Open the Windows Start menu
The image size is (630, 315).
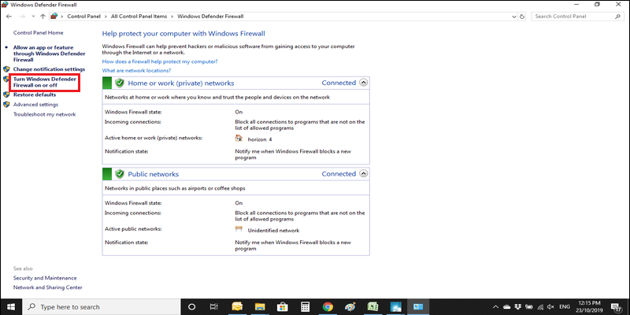coord(11,307)
